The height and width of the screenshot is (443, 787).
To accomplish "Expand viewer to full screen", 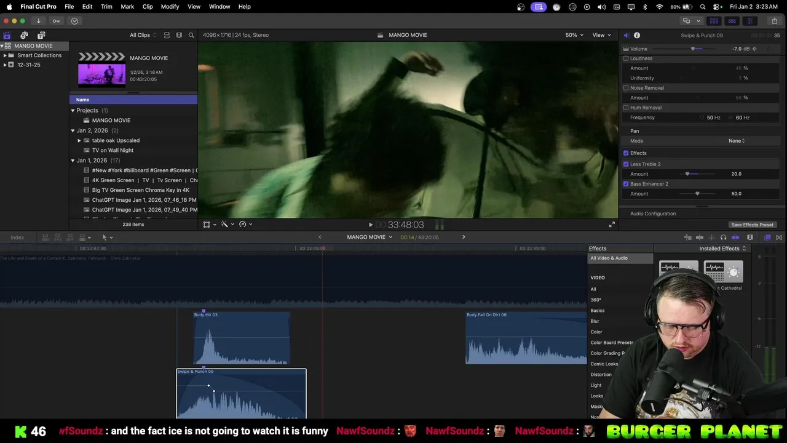I will (x=612, y=225).
